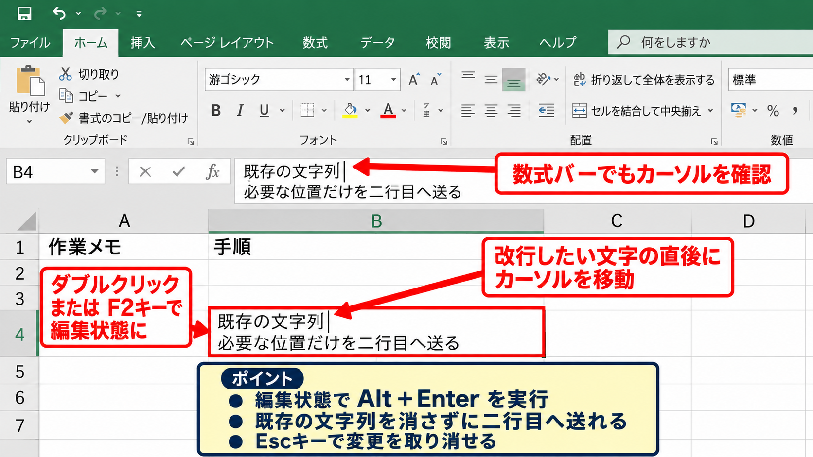
Task: Click the Copy (コピー) icon
Action: point(66,95)
